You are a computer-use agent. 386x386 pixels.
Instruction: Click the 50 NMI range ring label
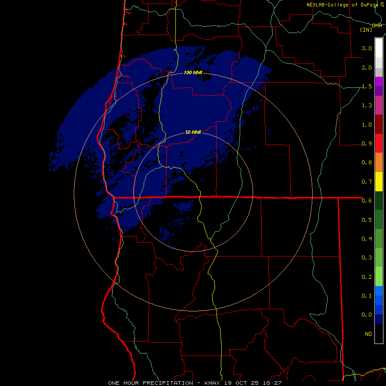click(x=193, y=132)
